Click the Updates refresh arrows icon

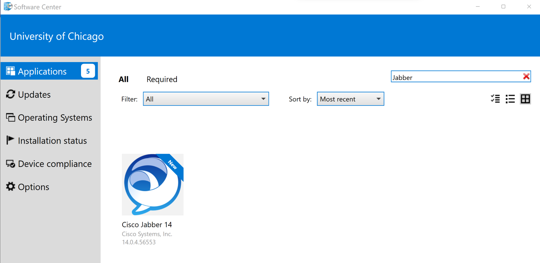(x=11, y=94)
